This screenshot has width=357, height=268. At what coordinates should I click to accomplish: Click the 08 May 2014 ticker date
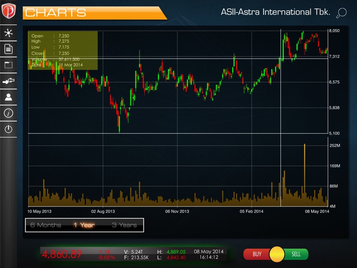208,252
